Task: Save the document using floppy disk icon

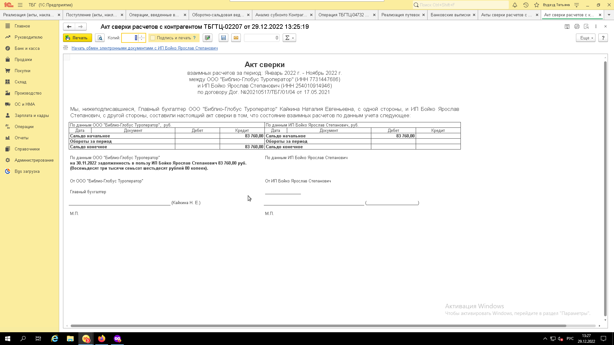Action: coord(224,38)
